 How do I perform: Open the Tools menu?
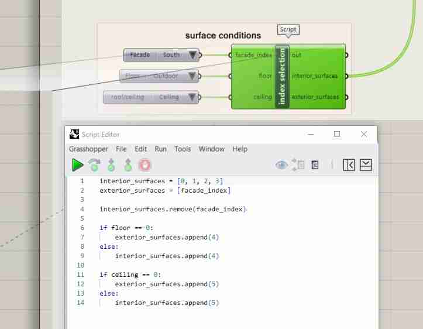tap(183, 149)
